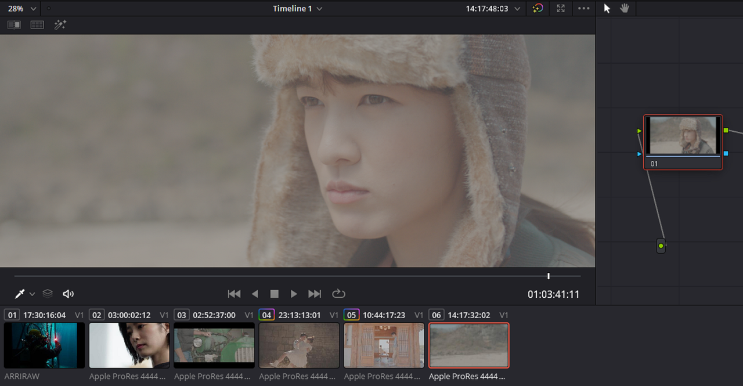Image resolution: width=743 pixels, height=386 pixels.
Task: Stop playback
Action: pos(275,294)
